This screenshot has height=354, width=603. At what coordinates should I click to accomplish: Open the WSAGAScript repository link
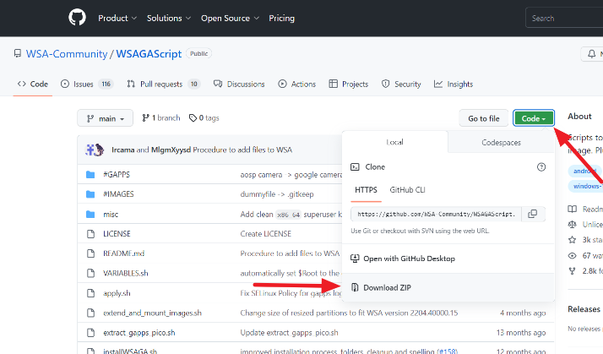[x=149, y=53]
